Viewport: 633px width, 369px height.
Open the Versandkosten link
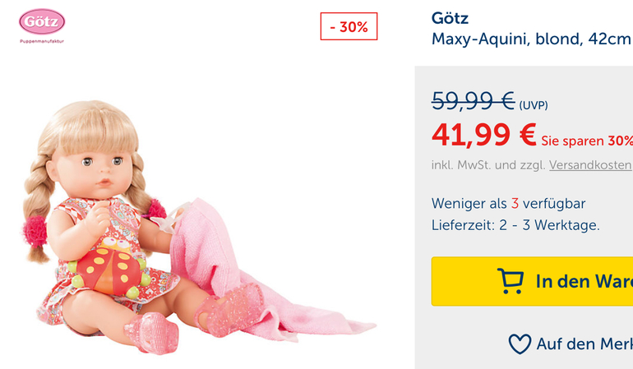pos(590,165)
